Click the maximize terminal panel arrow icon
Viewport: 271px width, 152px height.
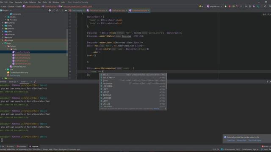pos(35,81)
